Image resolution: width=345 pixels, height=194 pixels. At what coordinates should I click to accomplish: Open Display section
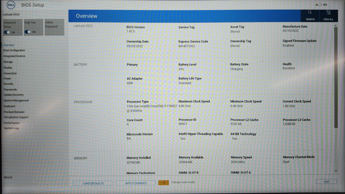(x=8, y=68)
